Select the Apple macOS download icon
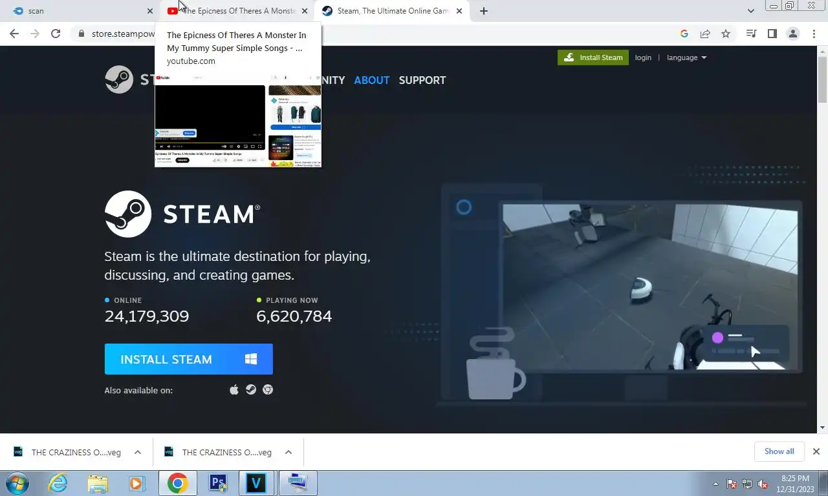Viewport: 828px width, 496px height. [234, 389]
